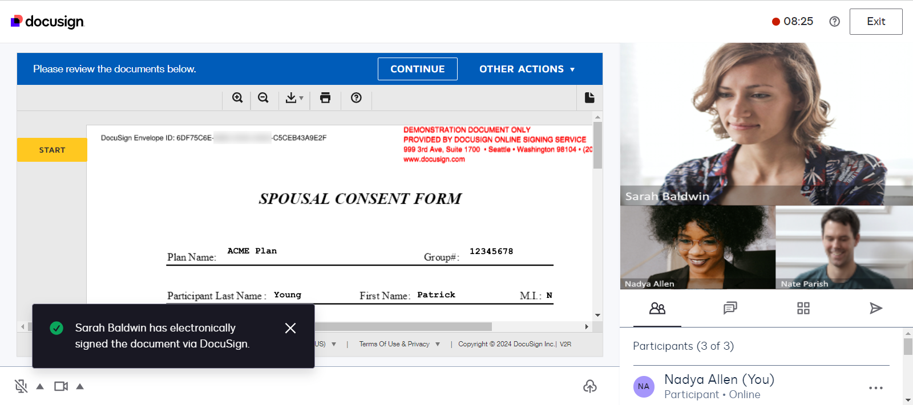Switch to the chat tab
The image size is (913, 405).
[730, 308]
